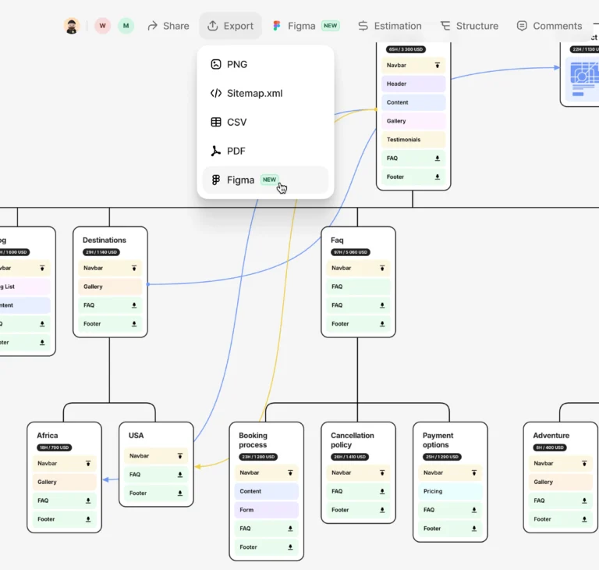Click Footer pin icon in Adventure card
This screenshot has width=599, height=570.
[584, 519]
